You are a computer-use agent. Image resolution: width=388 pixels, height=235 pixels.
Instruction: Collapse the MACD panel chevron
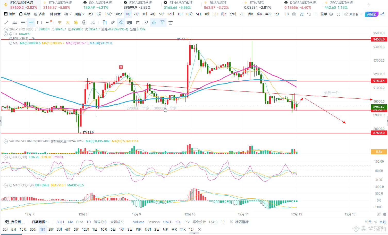[x=6, y=185]
